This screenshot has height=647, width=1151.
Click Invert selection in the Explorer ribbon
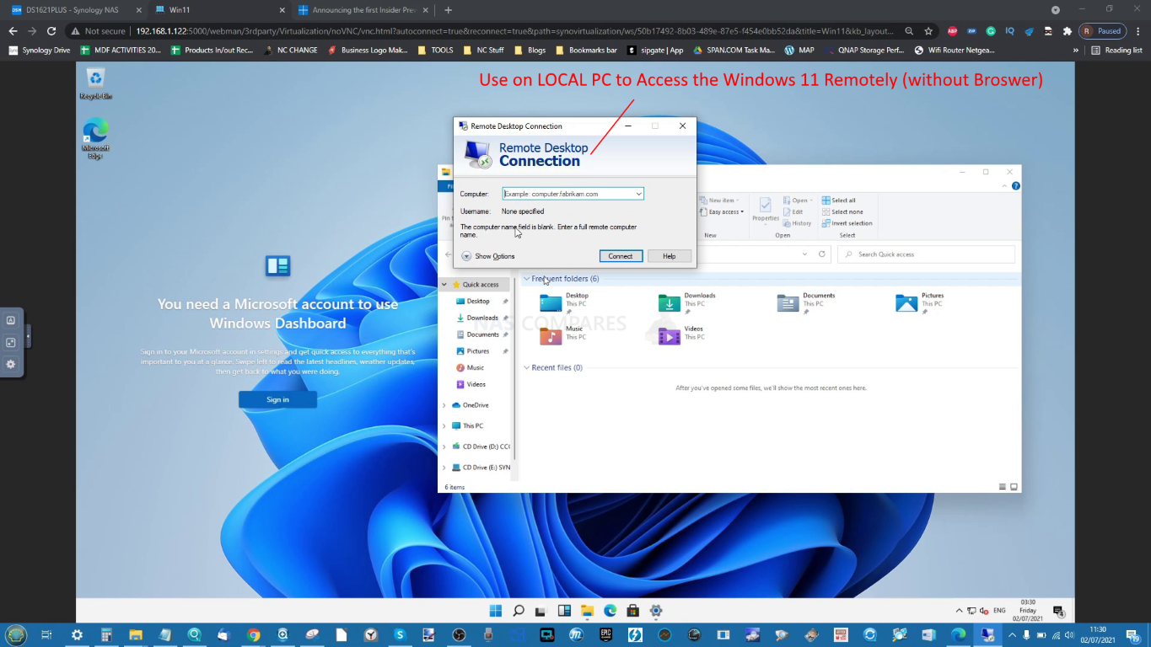(x=847, y=223)
